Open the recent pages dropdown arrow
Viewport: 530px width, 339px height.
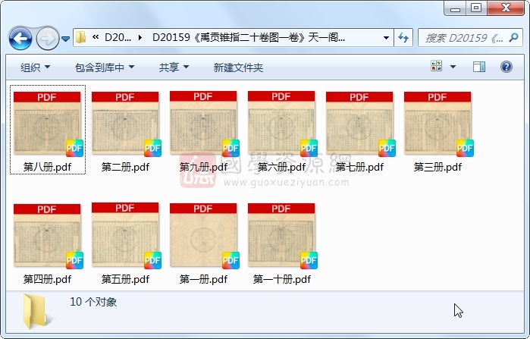65,39
